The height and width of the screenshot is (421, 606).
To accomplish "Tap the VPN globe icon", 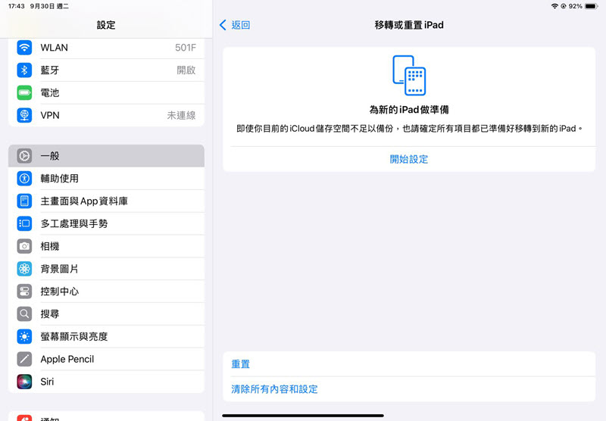I will [x=25, y=116].
